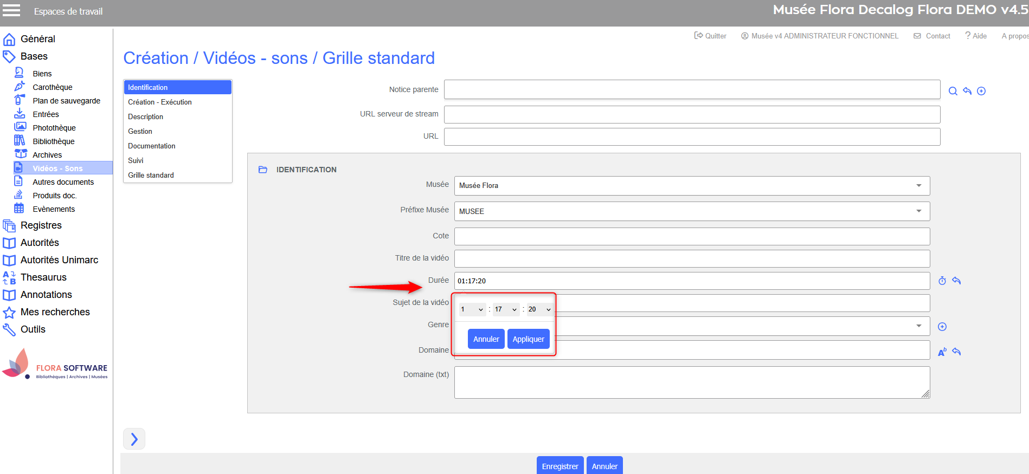Click the search icon beside Notice parente
The image size is (1029, 474).
click(953, 91)
